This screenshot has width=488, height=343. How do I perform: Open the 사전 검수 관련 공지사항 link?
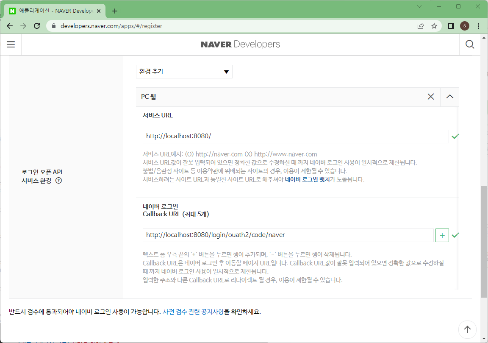(193, 312)
